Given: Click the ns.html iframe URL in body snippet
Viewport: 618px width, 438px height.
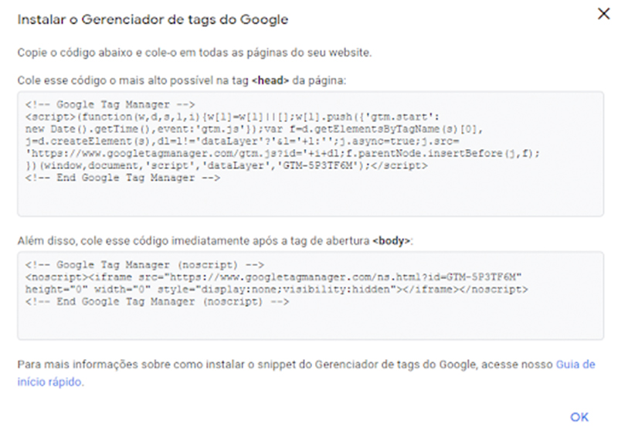Looking at the screenshot, I should click(x=345, y=277).
